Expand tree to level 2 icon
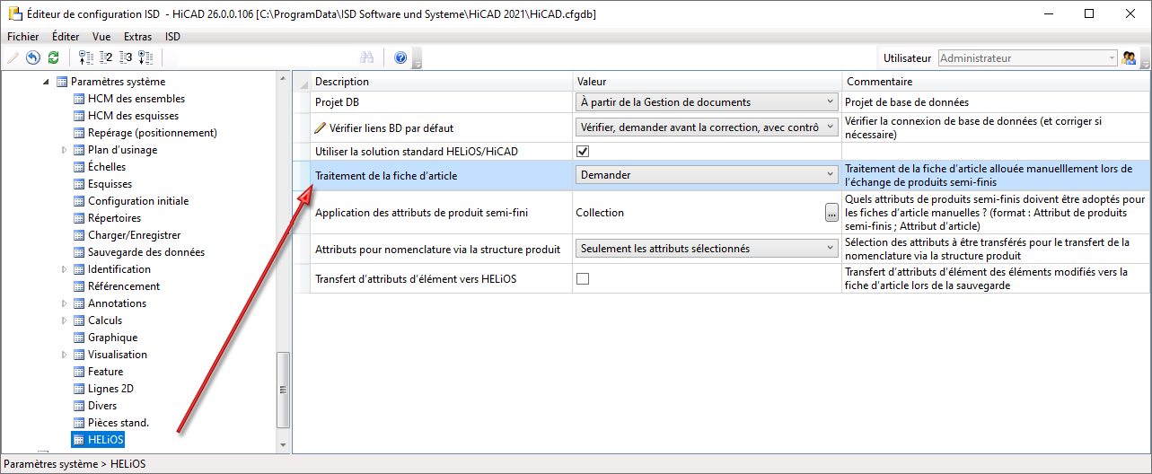The width and height of the screenshot is (1152, 474). pos(106,57)
